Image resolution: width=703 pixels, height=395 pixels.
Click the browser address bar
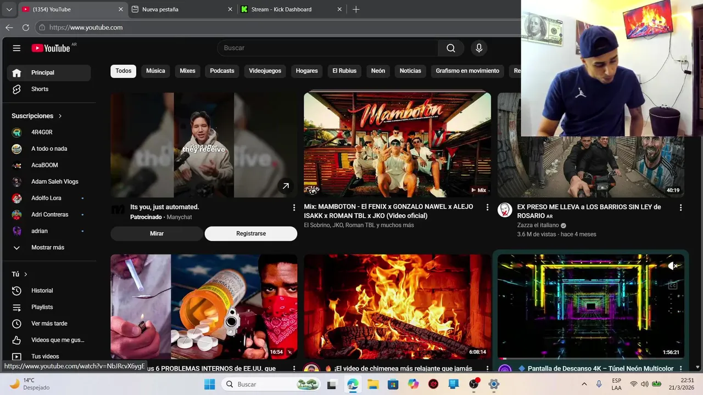click(x=277, y=27)
